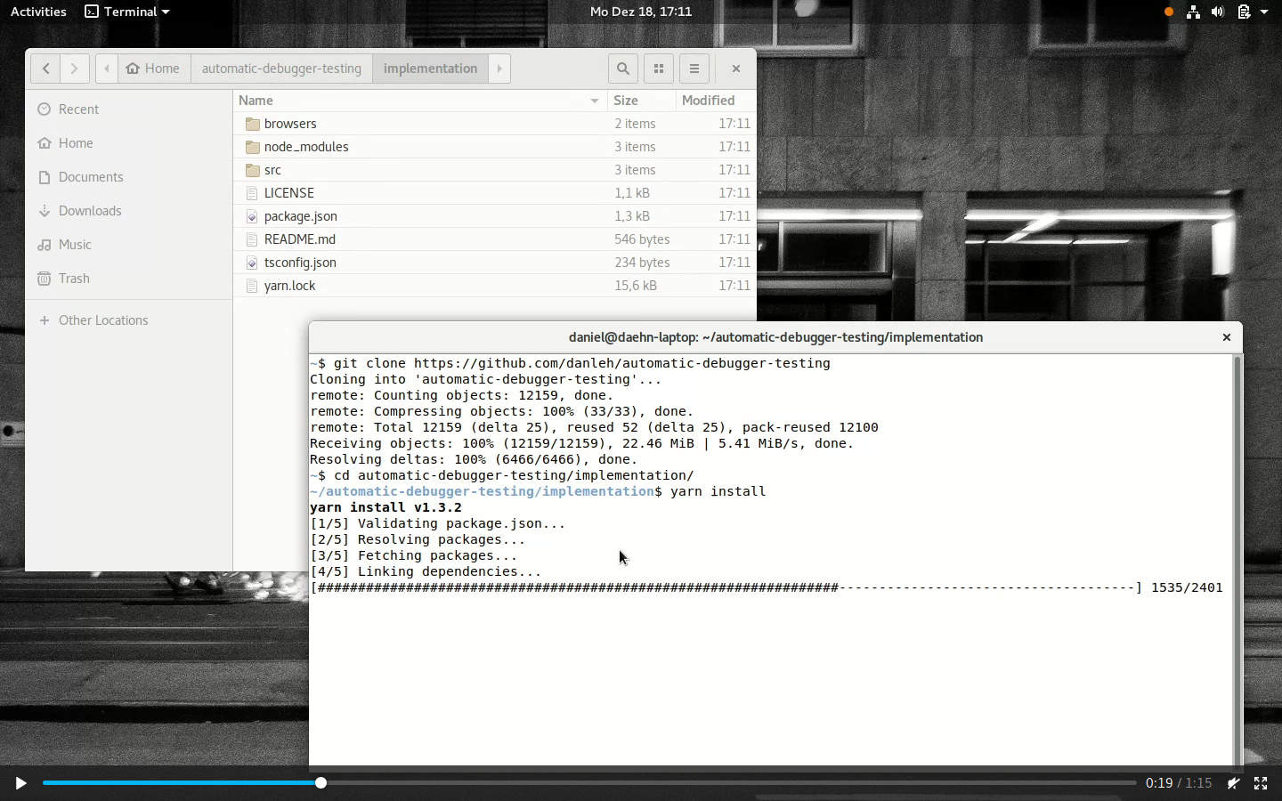
Task: Select the tsconfig.json file icon
Action: pos(252,263)
